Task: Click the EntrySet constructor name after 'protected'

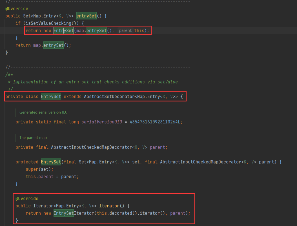Action: pyautogui.click(x=51, y=162)
